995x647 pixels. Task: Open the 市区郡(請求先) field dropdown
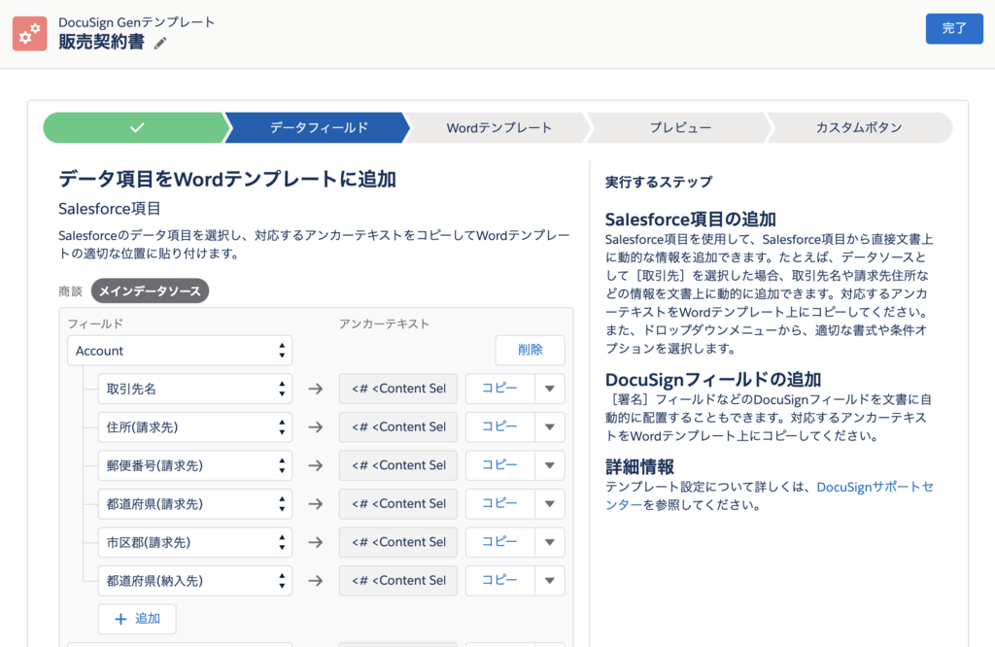pos(194,542)
